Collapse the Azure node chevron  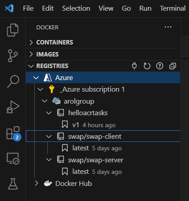point(36,78)
